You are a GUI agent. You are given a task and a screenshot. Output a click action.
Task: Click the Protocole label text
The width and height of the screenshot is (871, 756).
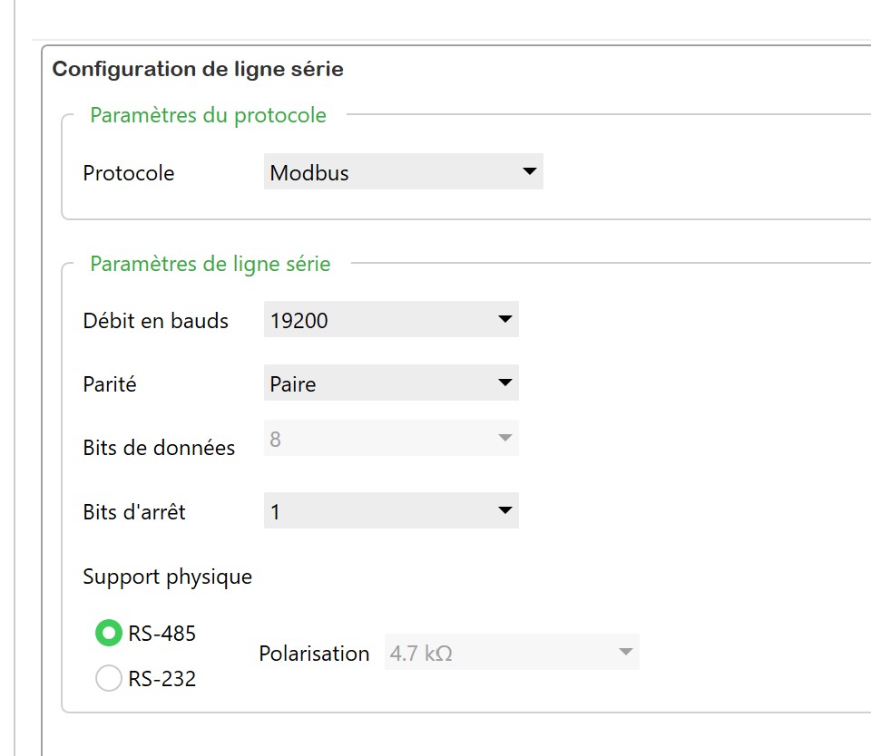point(128,173)
